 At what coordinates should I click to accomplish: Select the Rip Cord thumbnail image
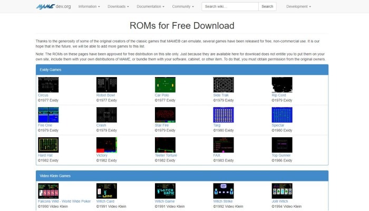tap(282, 85)
